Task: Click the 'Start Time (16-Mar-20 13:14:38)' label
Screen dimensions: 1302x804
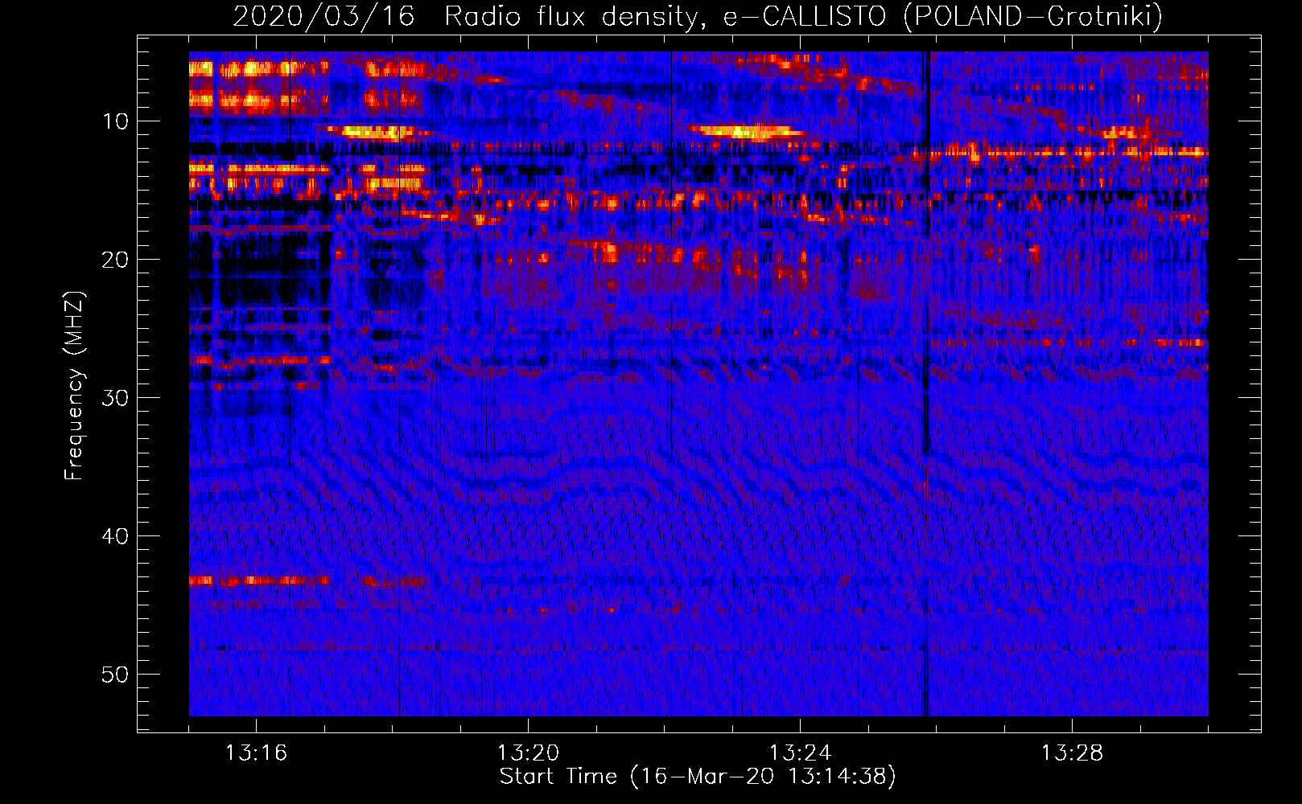Action: (698, 777)
